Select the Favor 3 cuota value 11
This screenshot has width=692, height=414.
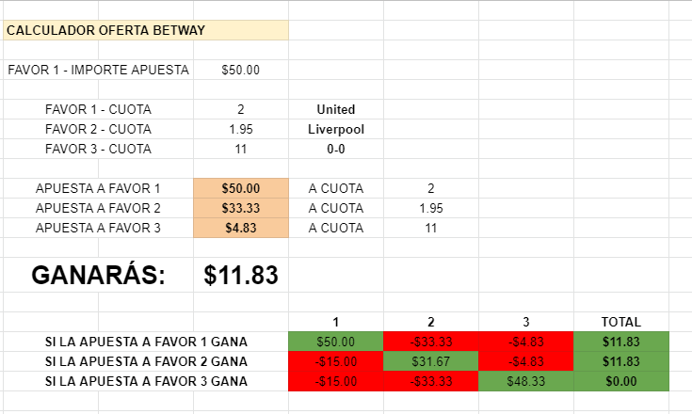[241, 149]
